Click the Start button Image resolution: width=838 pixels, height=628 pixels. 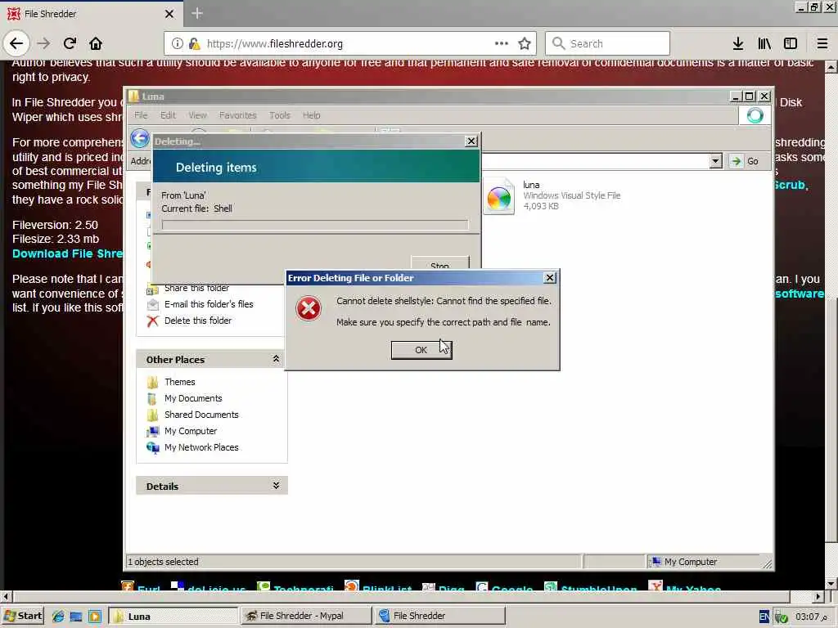[22, 616]
